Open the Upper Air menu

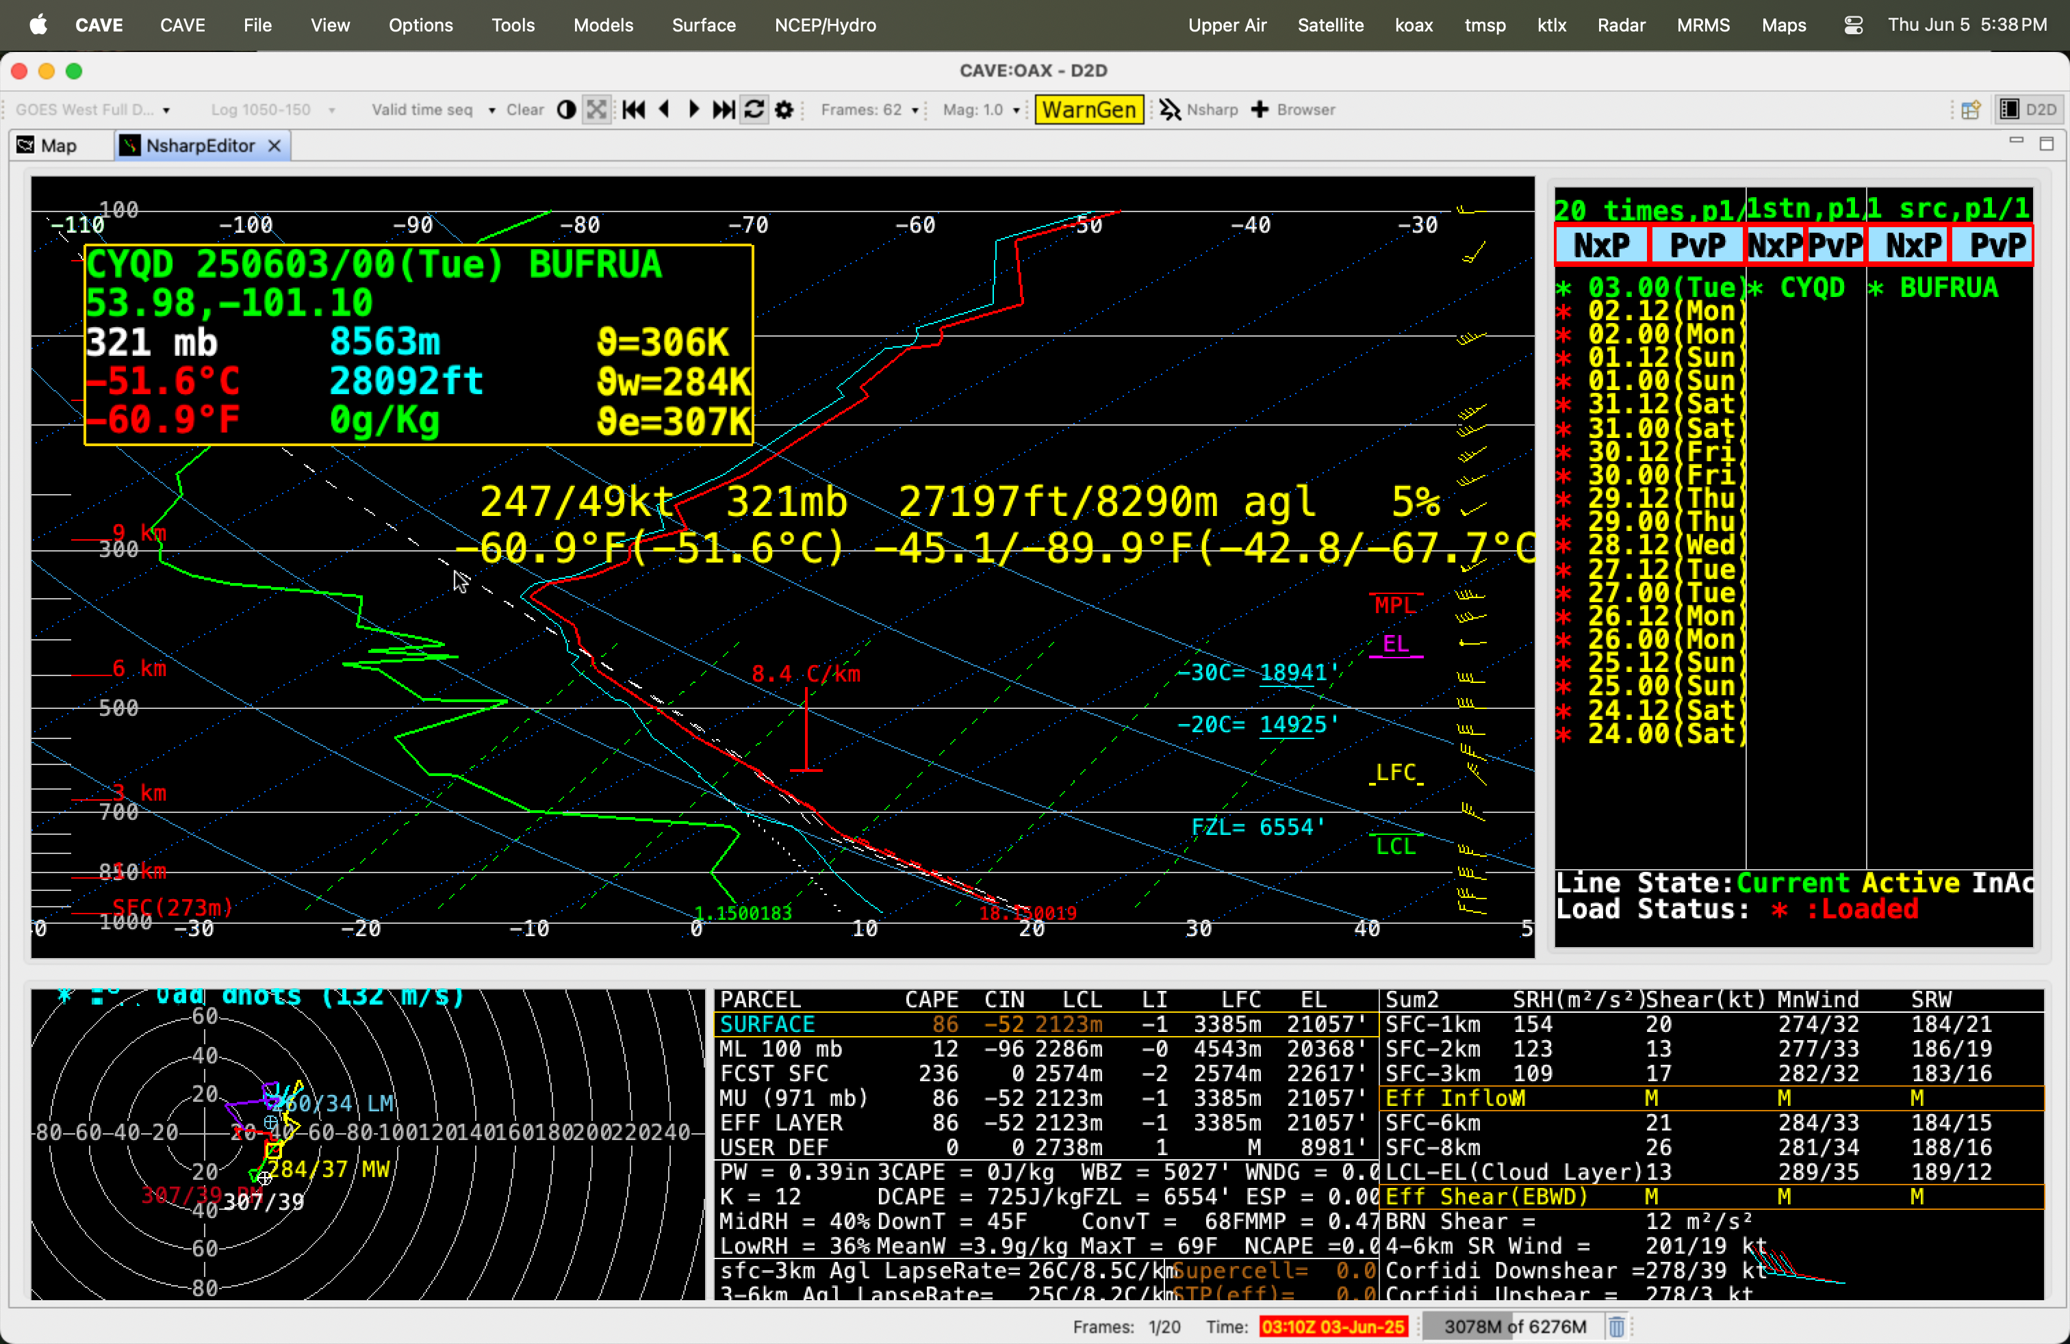[1227, 25]
